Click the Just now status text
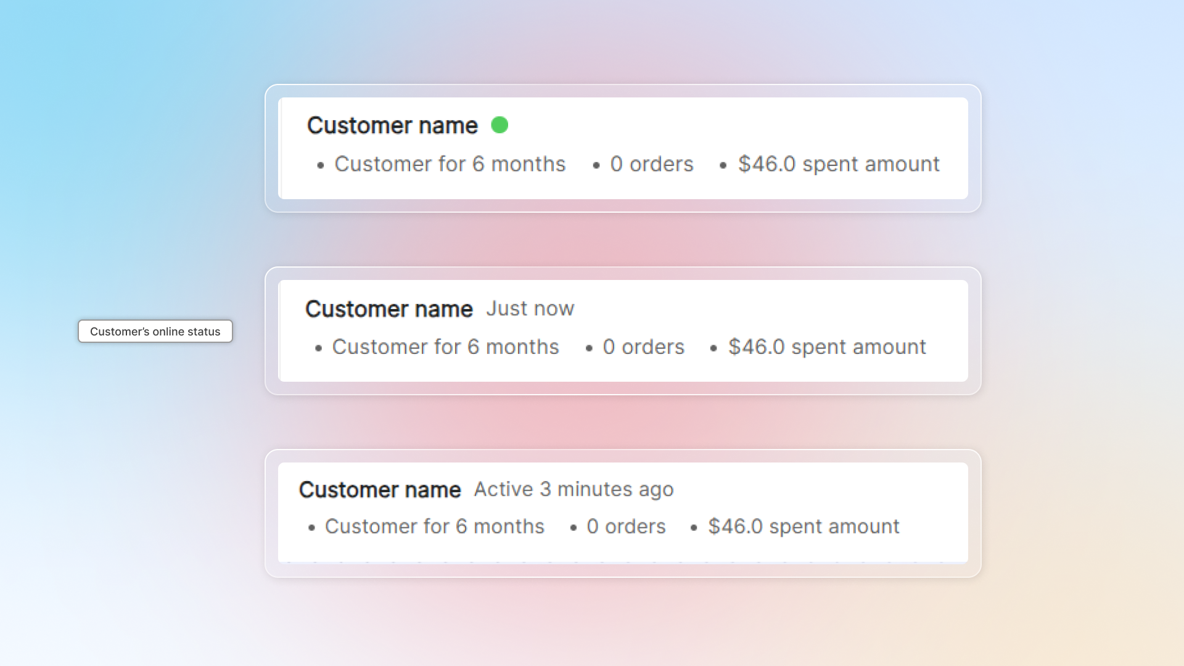 [530, 308]
